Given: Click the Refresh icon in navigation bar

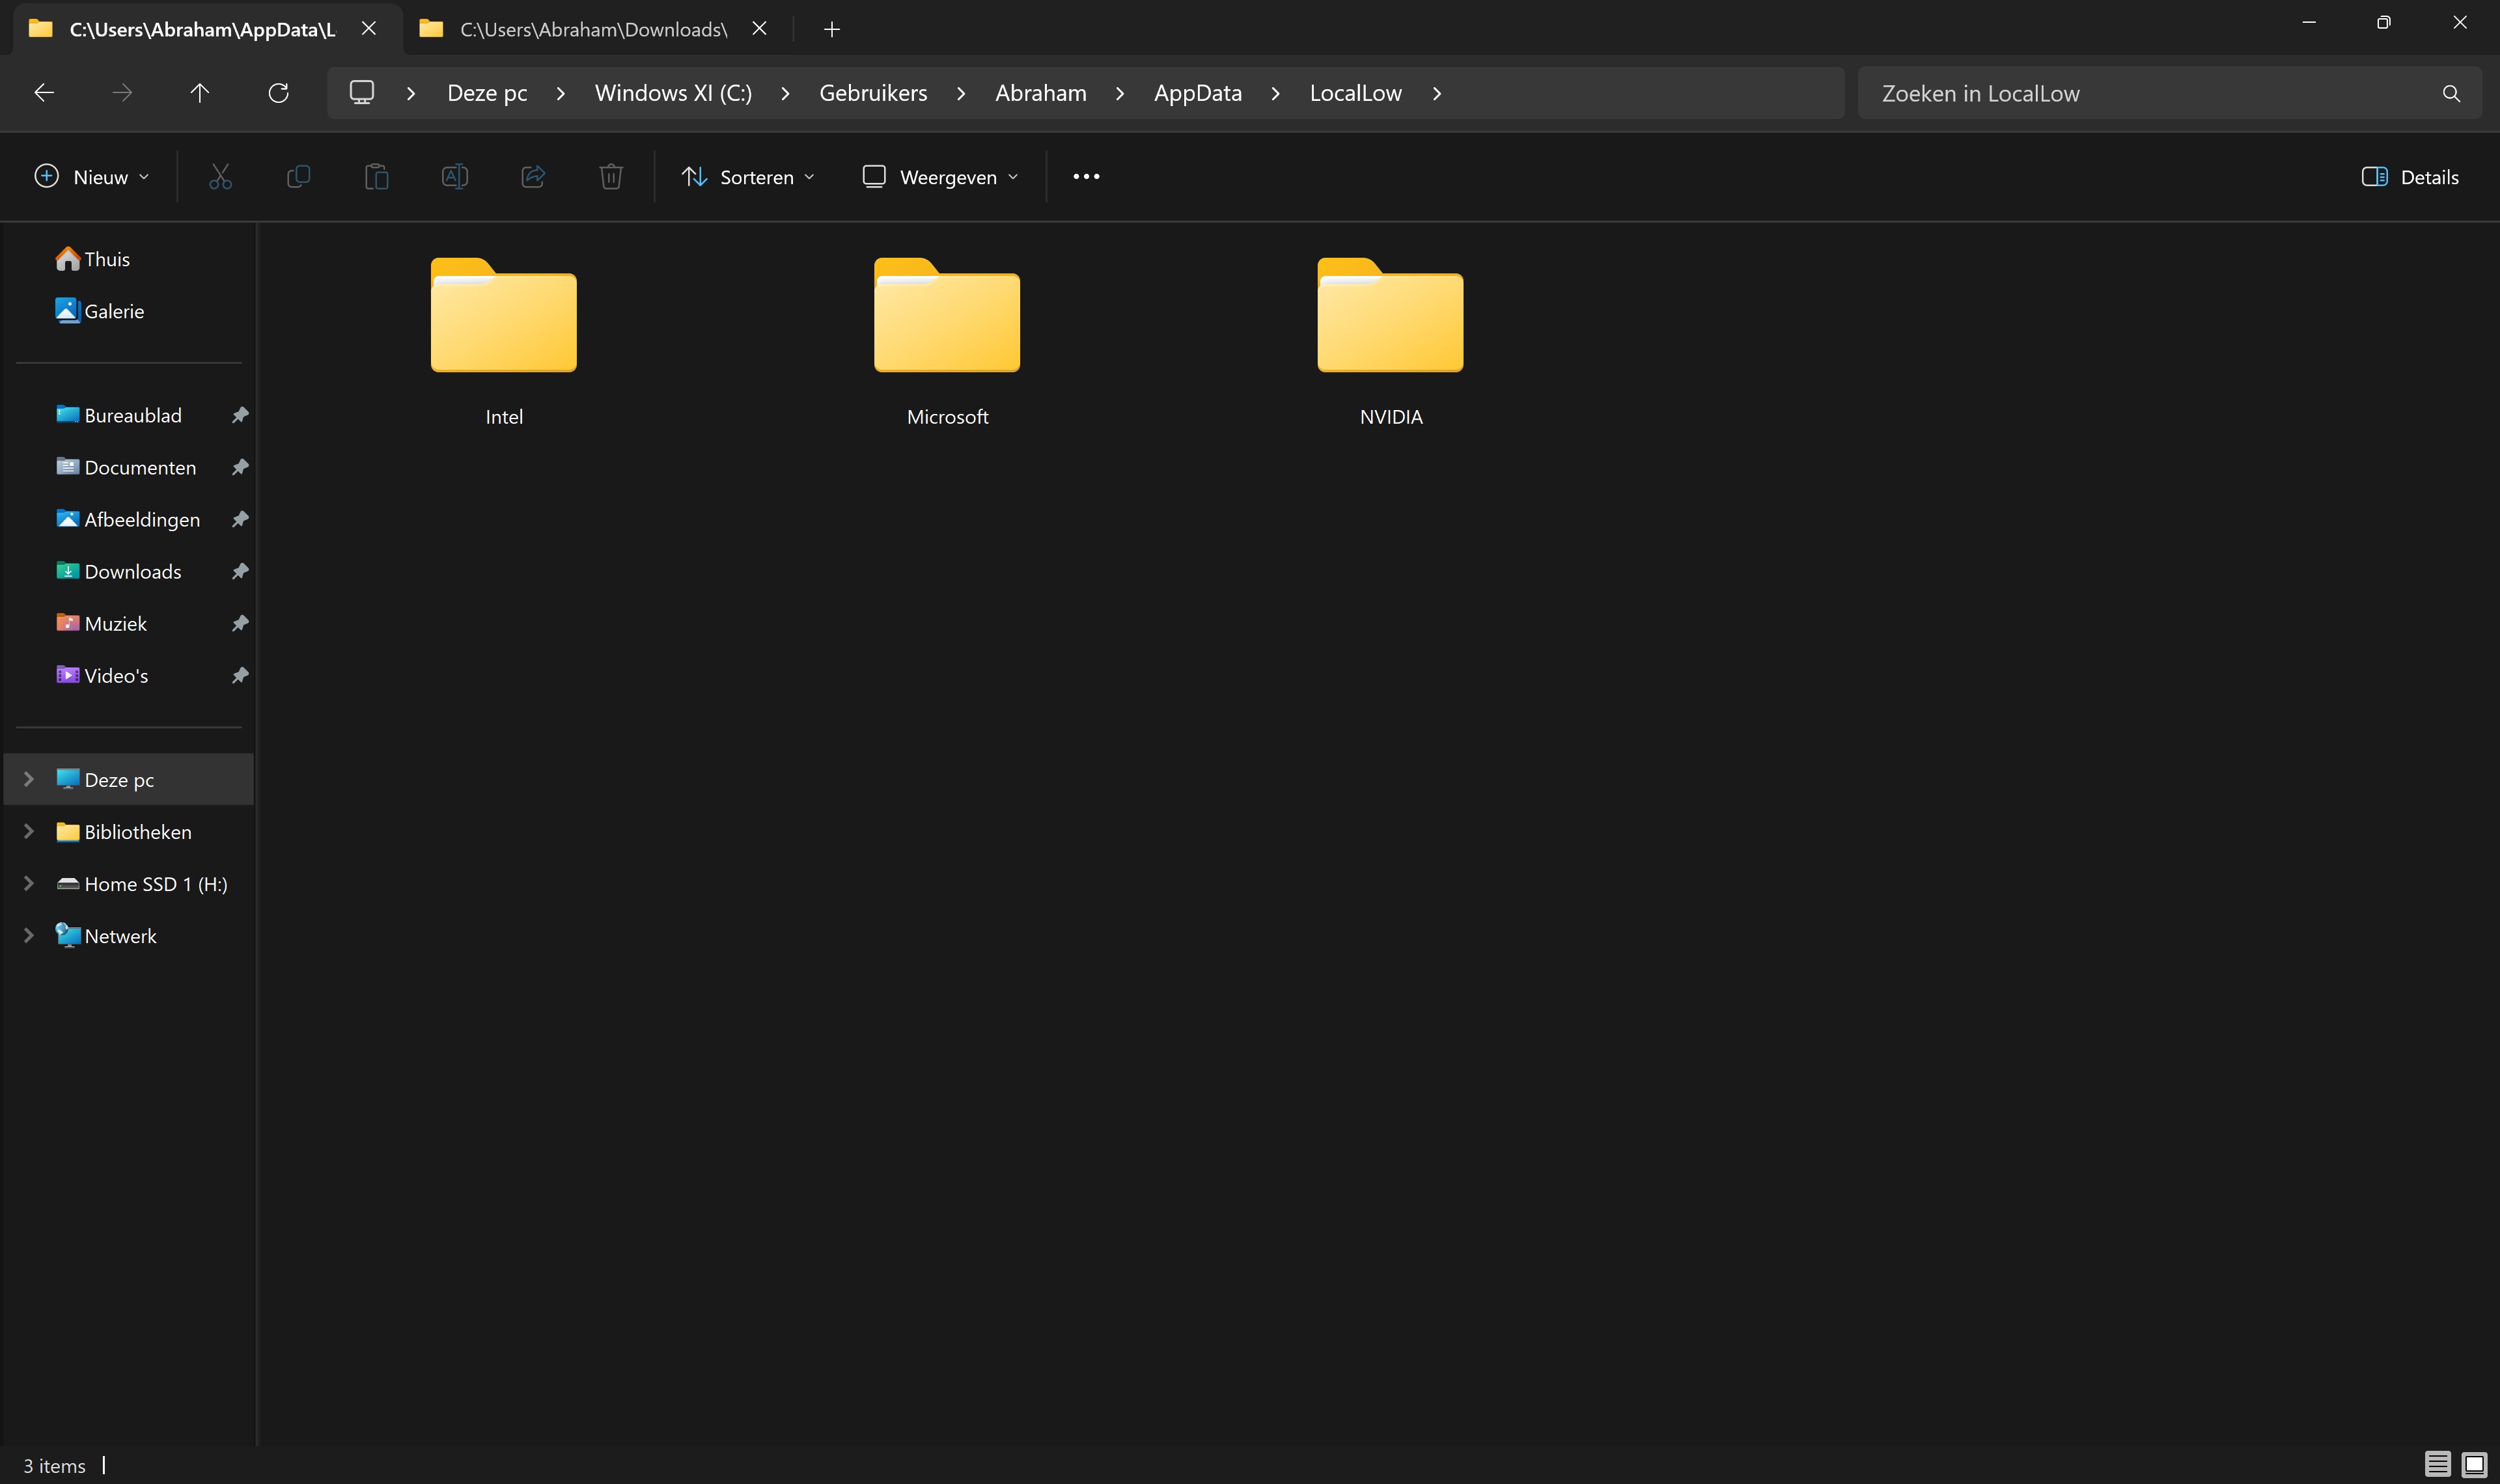Looking at the screenshot, I should (278, 93).
